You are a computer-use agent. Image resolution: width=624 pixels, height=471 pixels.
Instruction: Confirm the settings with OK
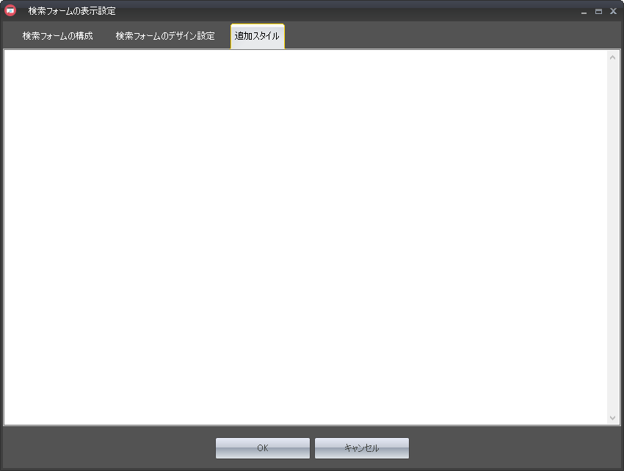[x=262, y=448]
